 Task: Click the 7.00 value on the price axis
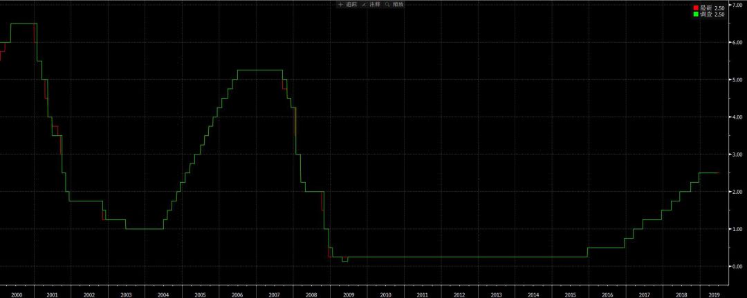coord(737,6)
